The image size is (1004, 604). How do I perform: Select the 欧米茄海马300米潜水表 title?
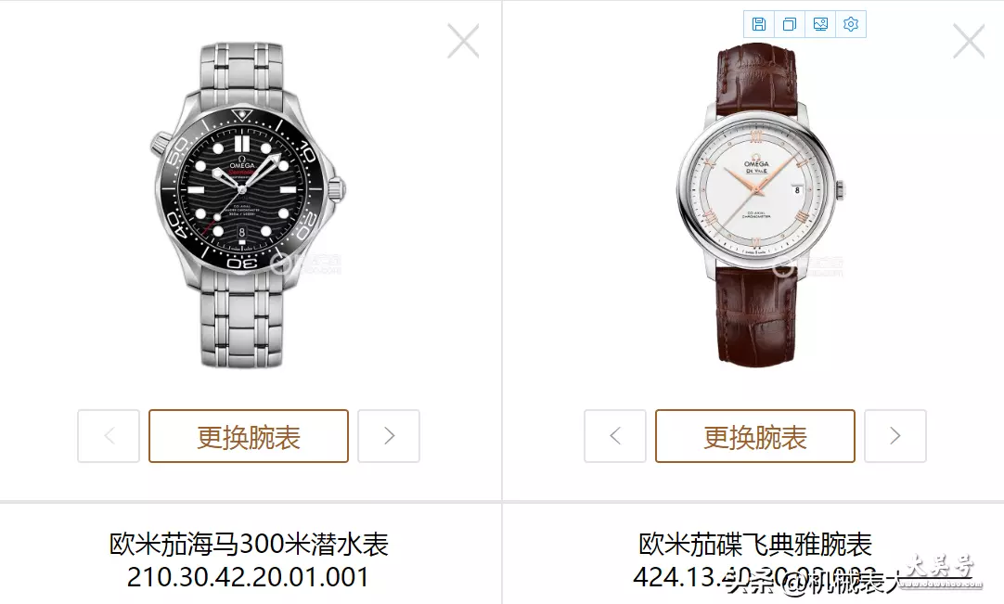[x=249, y=545]
